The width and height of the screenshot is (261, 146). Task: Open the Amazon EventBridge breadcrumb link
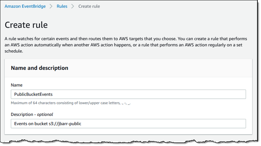click(25, 6)
